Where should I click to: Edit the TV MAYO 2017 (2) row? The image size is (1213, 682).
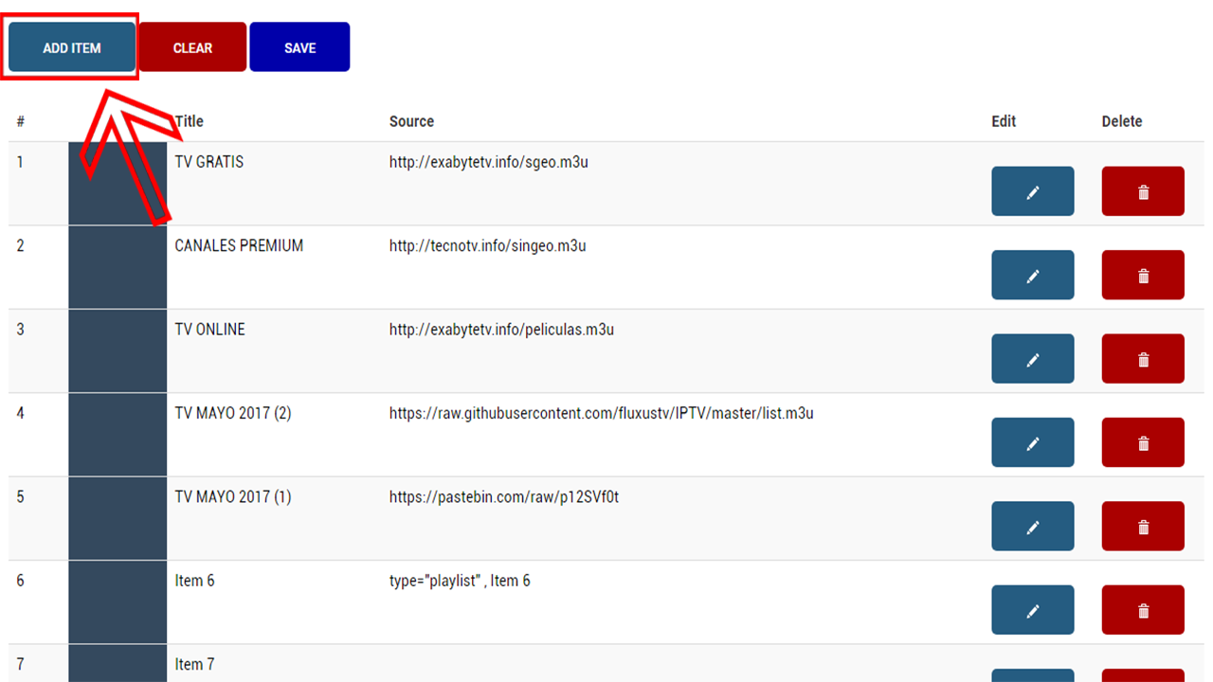1033,442
